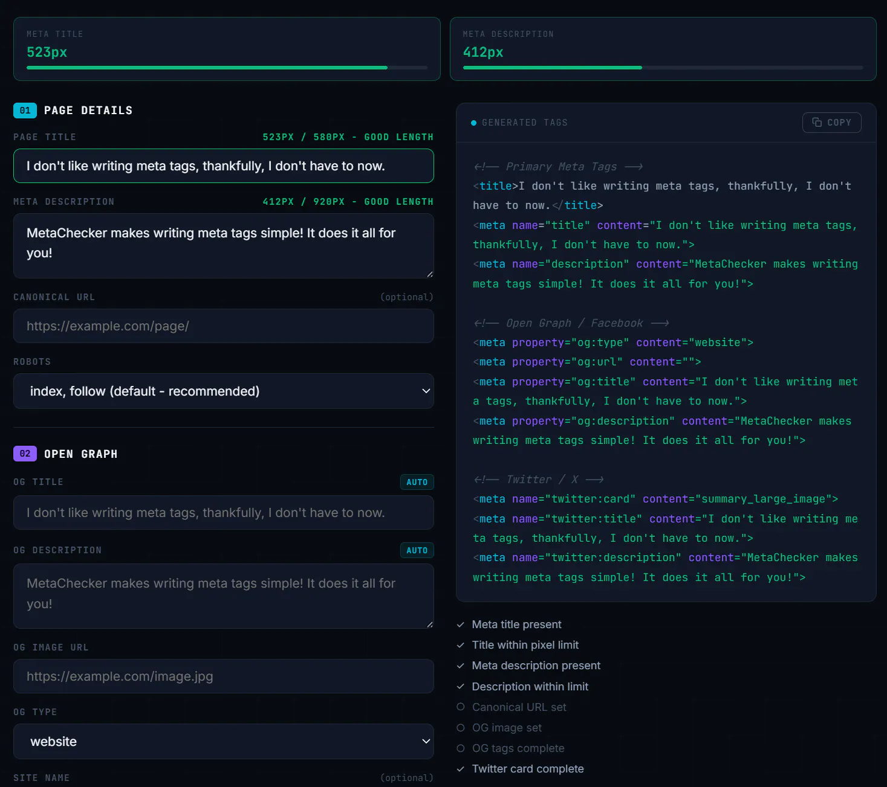The width and height of the screenshot is (887, 787).
Task: Focus the Meta Description textarea
Action: point(224,246)
